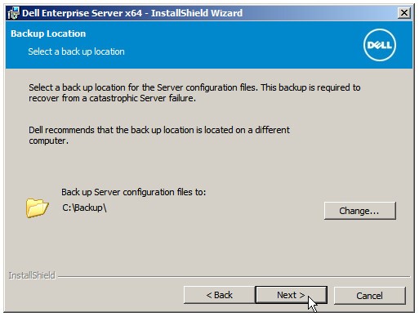Click the 'recover from a catastrophic Server failure' text
The width and height of the screenshot is (419, 317).
[112, 98]
